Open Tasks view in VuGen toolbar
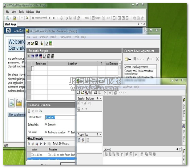 point(86,18)
